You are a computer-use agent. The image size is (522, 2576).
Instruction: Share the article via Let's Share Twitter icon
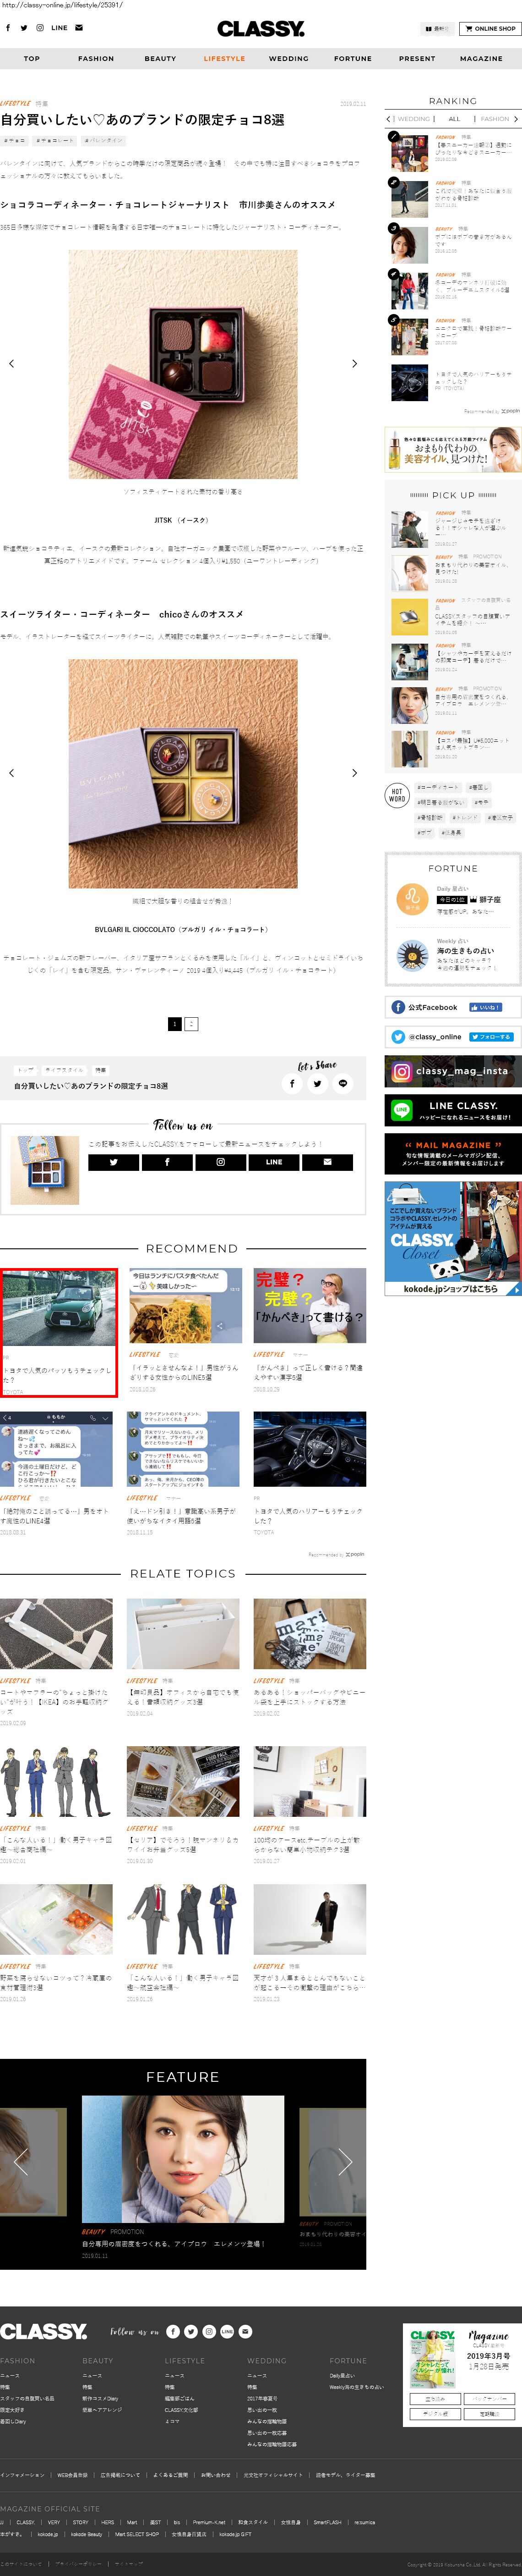(317, 1083)
